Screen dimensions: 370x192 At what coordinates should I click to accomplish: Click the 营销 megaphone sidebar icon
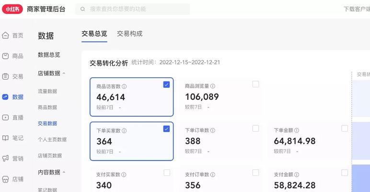point(5,158)
